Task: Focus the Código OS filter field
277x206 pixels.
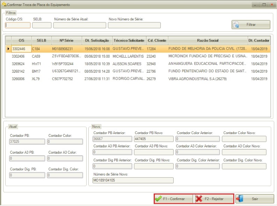Action: (x=18, y=25)
